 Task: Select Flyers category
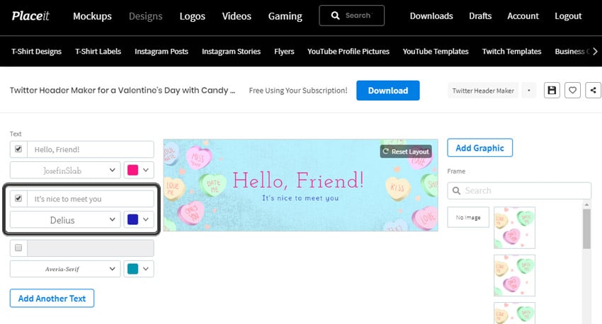284,52
